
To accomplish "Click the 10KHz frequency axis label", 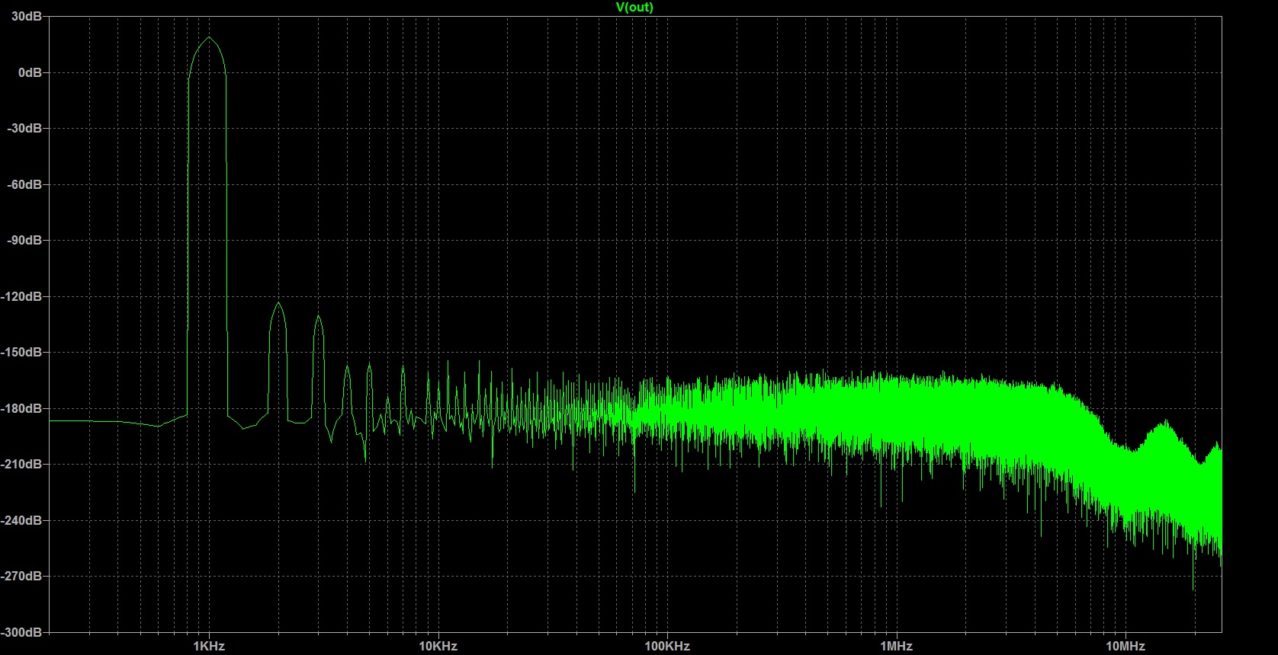I will 438,646.
